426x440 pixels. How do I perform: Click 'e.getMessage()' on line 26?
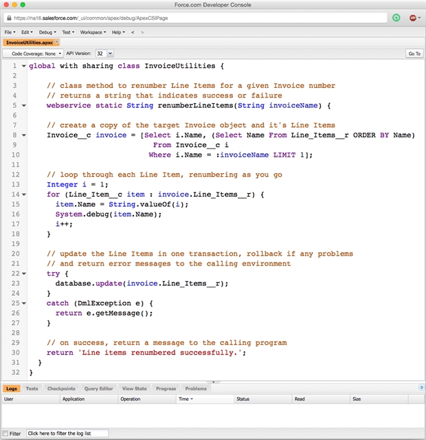click(117, 313)
